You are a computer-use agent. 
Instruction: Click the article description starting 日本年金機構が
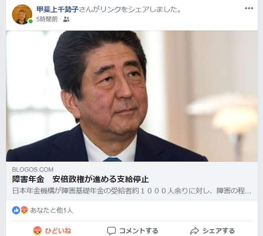[x=132, y=191]
